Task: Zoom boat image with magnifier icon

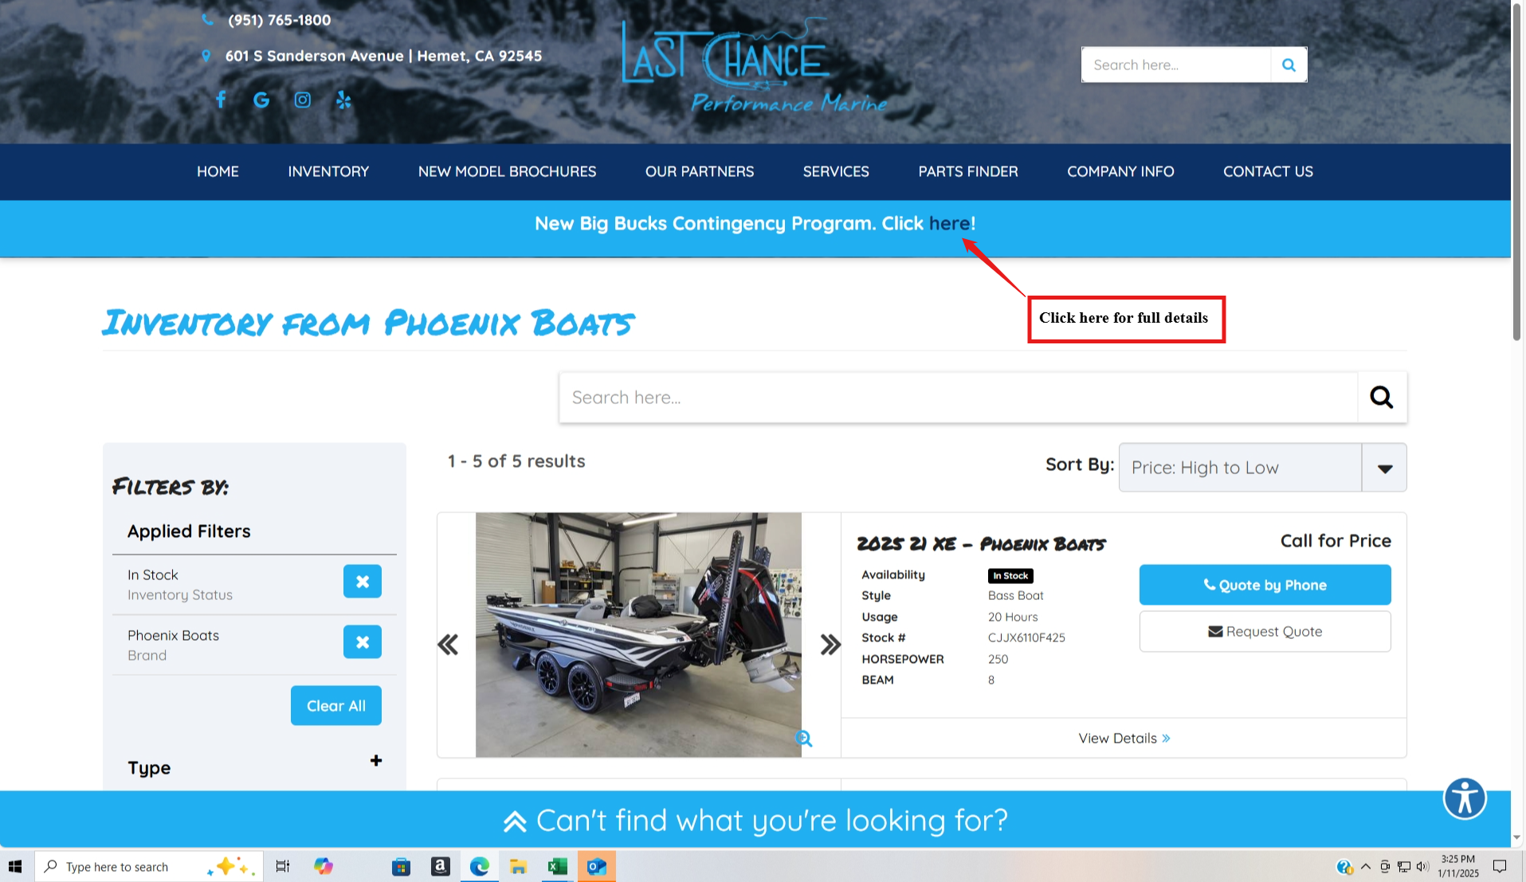Action: coord(803,739)
